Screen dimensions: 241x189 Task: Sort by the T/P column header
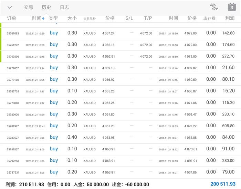click(148, 18)
